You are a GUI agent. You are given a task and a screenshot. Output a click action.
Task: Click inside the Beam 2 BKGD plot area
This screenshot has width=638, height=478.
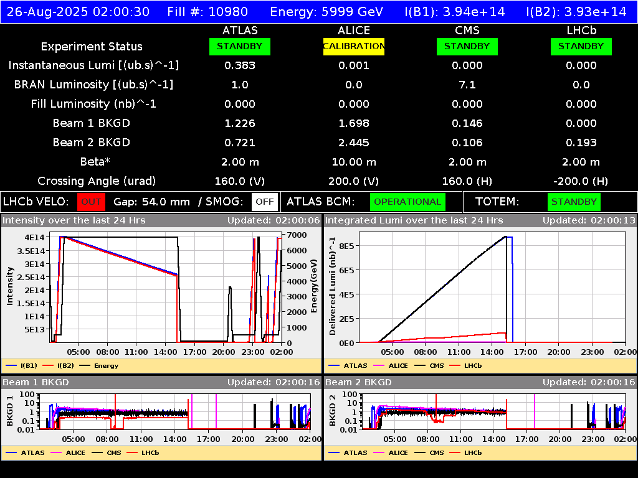point(494,411)
